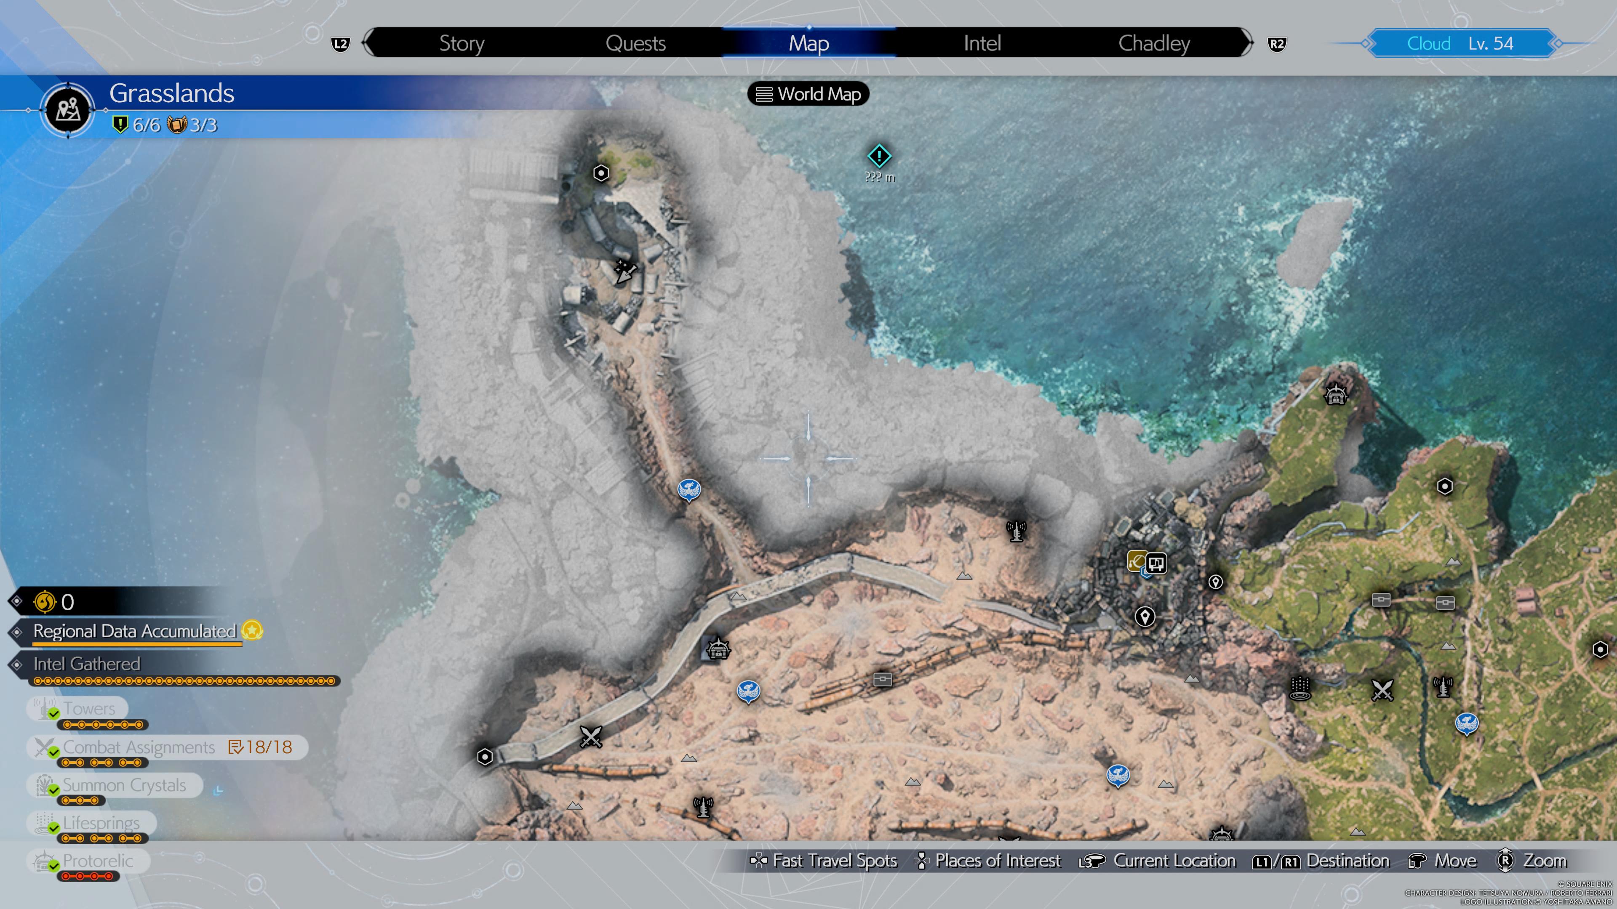Select the cyan quest marker diamond icon

click(x=879, y=156)
